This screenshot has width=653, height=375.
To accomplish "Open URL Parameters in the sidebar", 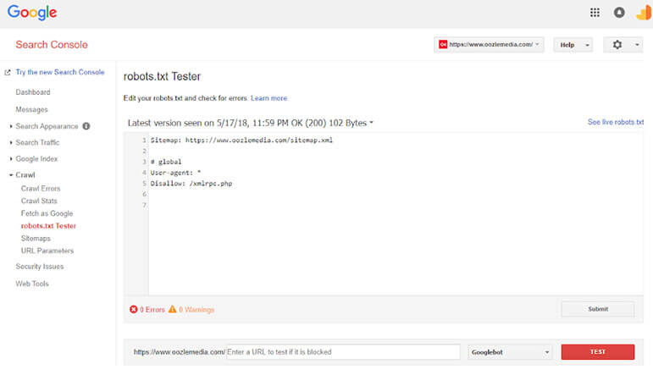I will click(47, 251).
